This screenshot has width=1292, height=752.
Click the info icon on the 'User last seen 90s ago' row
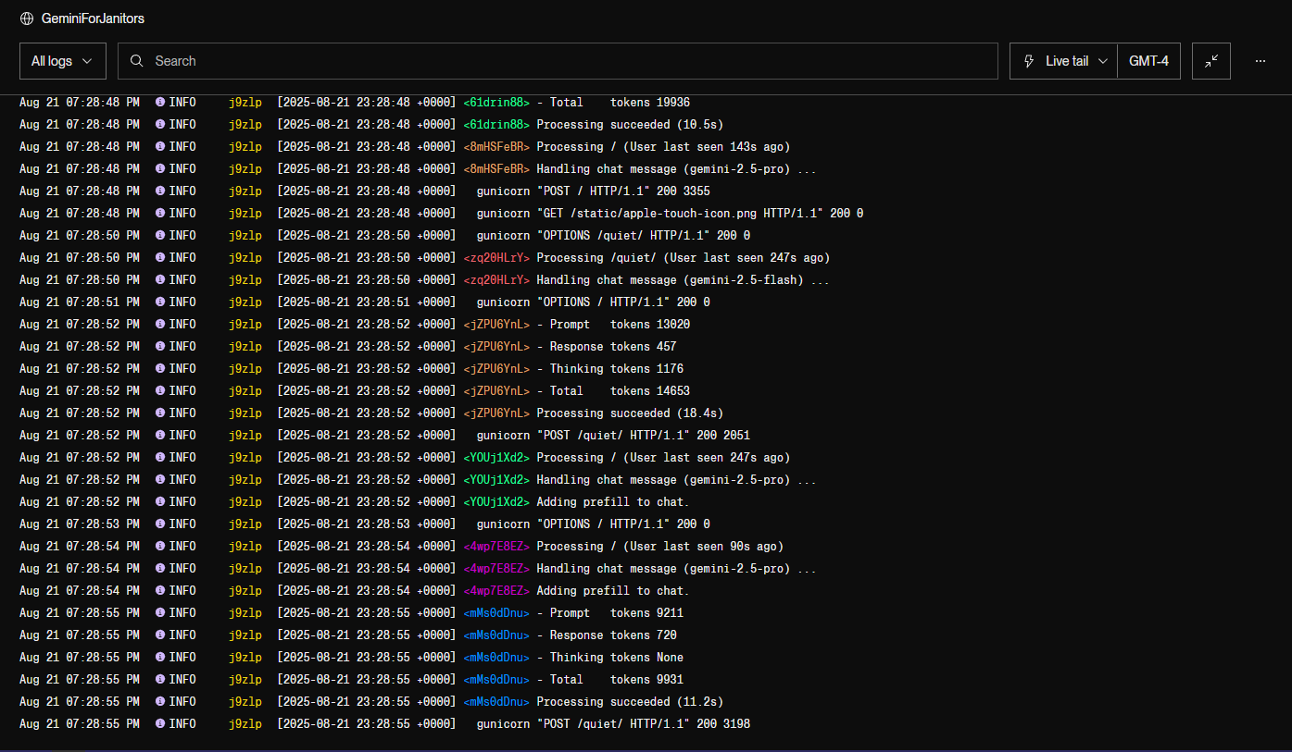coord(160,547)
